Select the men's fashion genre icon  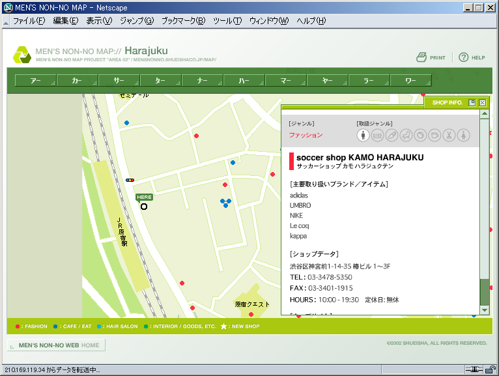pos(363,136)
